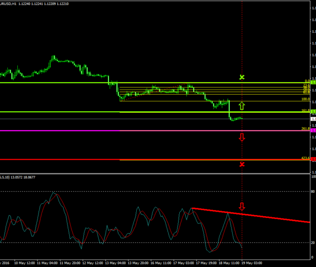Click the 20 level on oscillator scale
This screenshot has height=267, width=316.
(x=313, y=243)
